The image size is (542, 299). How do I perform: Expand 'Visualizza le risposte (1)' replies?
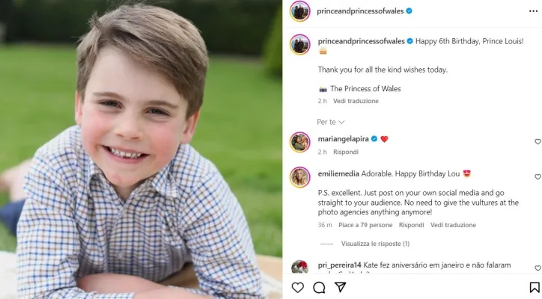point(375,244)
